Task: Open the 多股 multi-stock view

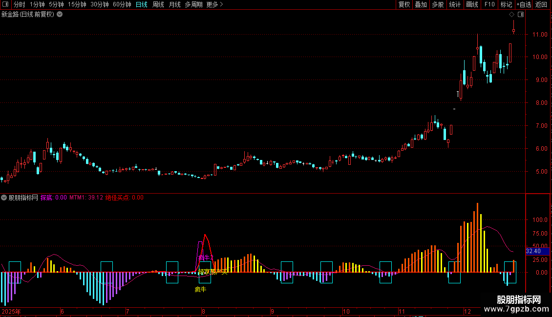Action: 438,4
